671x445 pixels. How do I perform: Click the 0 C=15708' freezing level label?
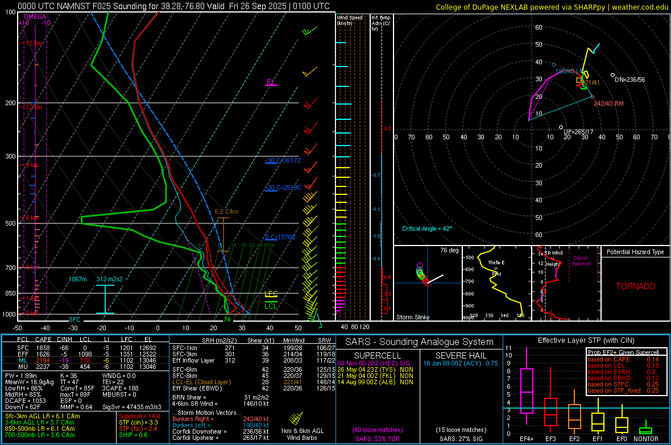tap(280, 237)
